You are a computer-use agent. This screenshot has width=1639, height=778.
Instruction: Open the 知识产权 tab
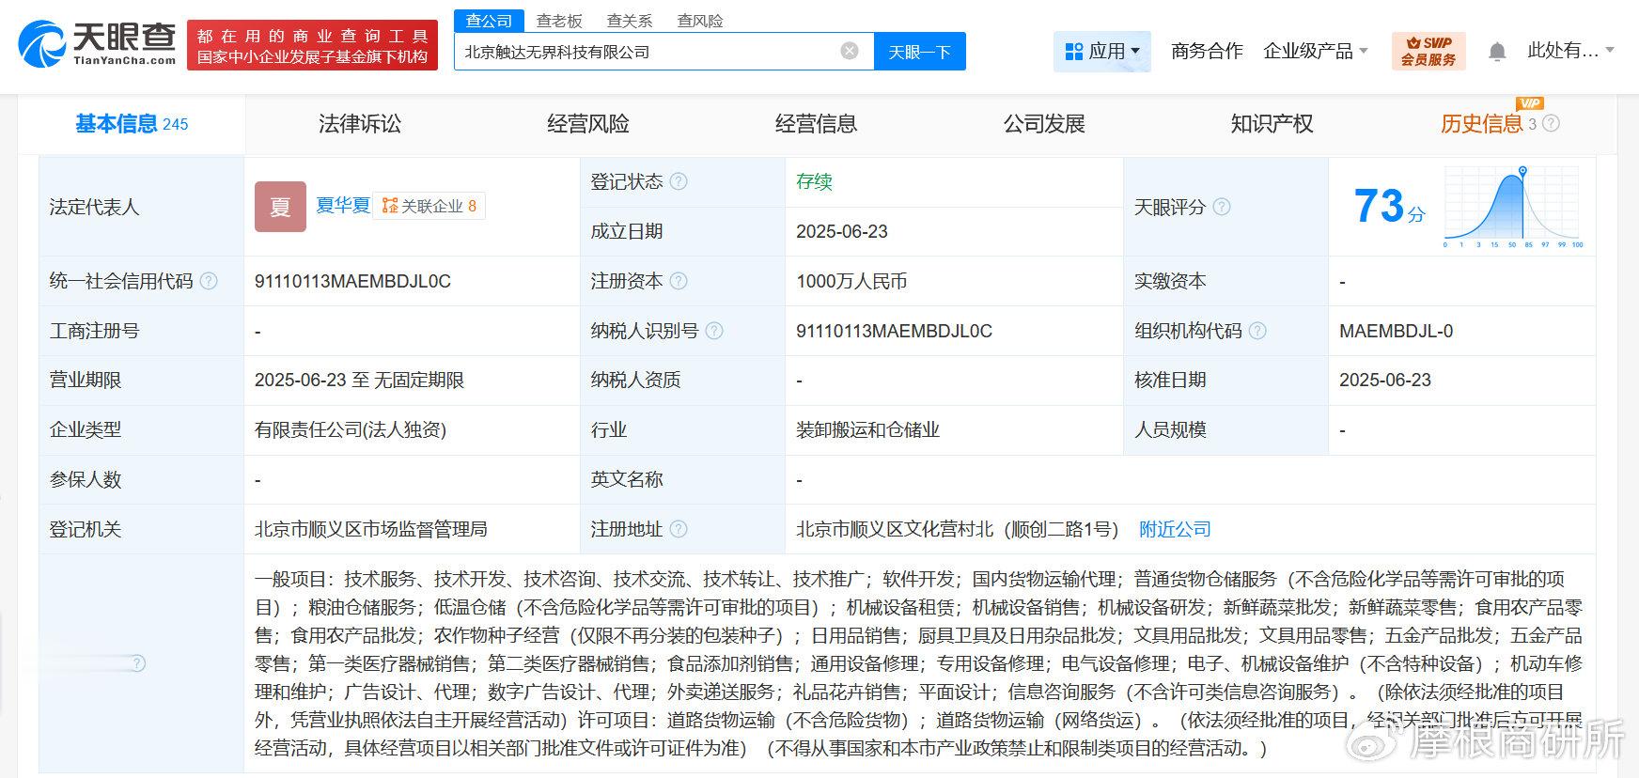pos(1272,123)
